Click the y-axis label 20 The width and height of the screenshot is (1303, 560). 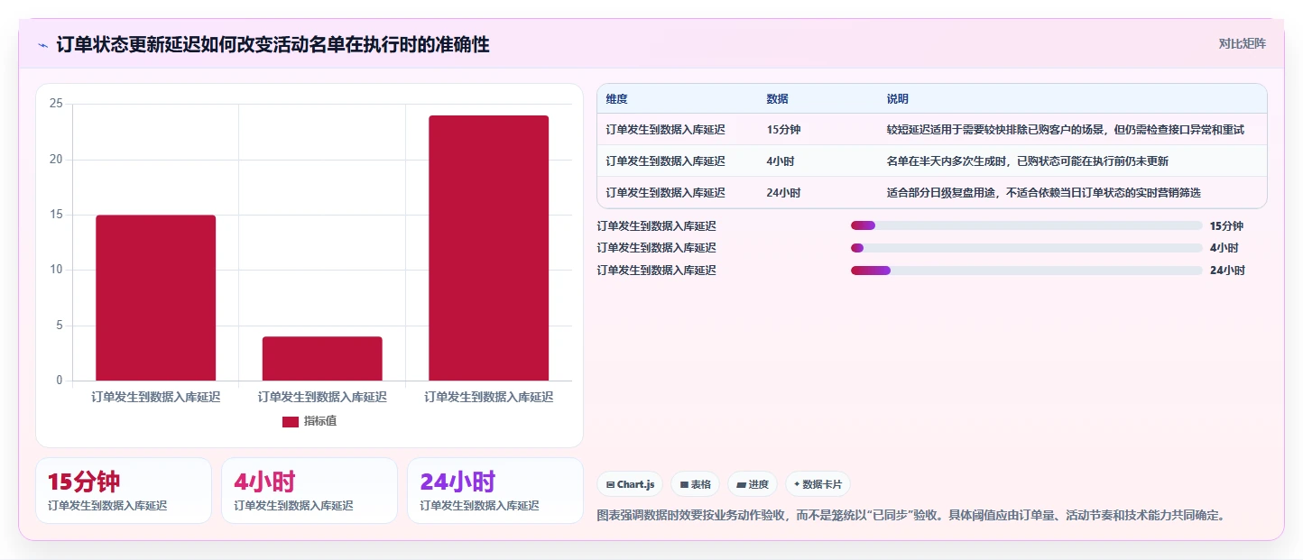tap(56, 160)
